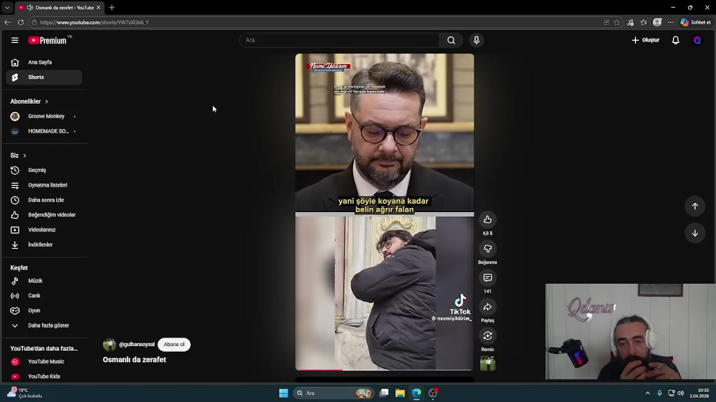
Task: Open browser Settings and more ellipsis
Action: [670, 22]
